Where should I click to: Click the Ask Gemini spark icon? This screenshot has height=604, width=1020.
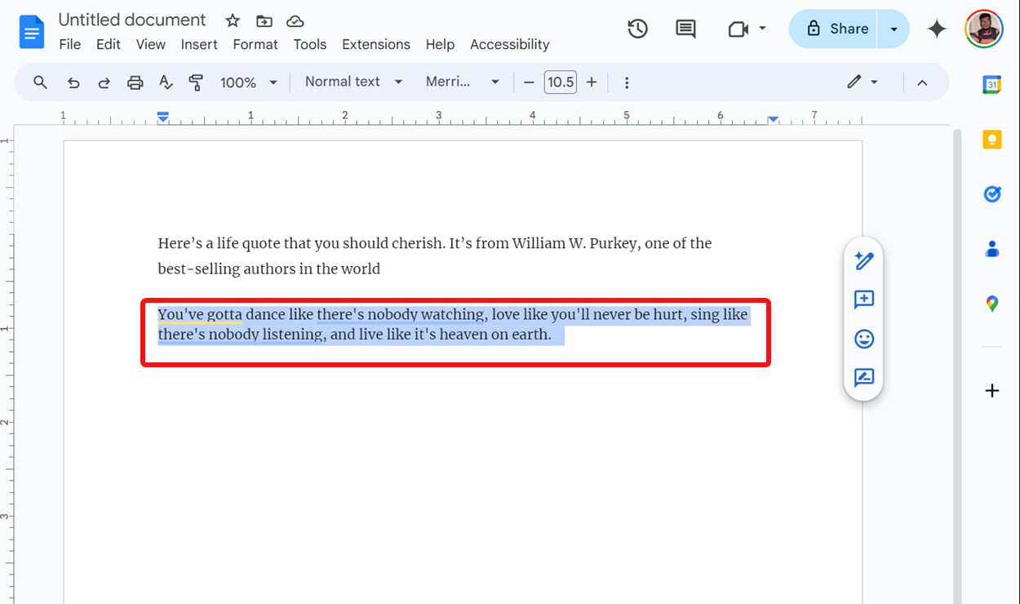[x=936, y=28]
